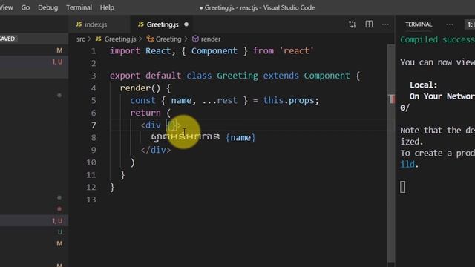Click the Greeting.js breadcrumb

[120, 39]
